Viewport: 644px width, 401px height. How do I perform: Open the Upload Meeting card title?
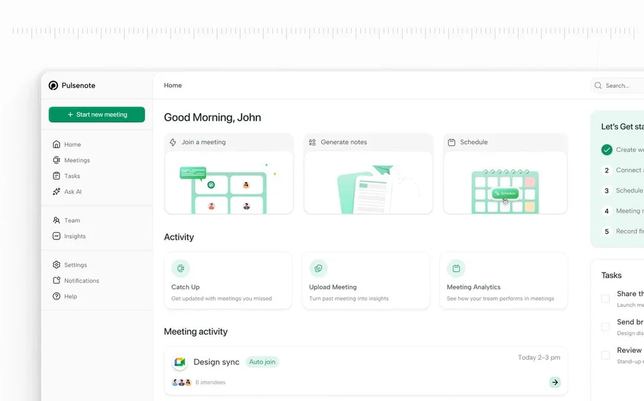click(x=333, y=287)
